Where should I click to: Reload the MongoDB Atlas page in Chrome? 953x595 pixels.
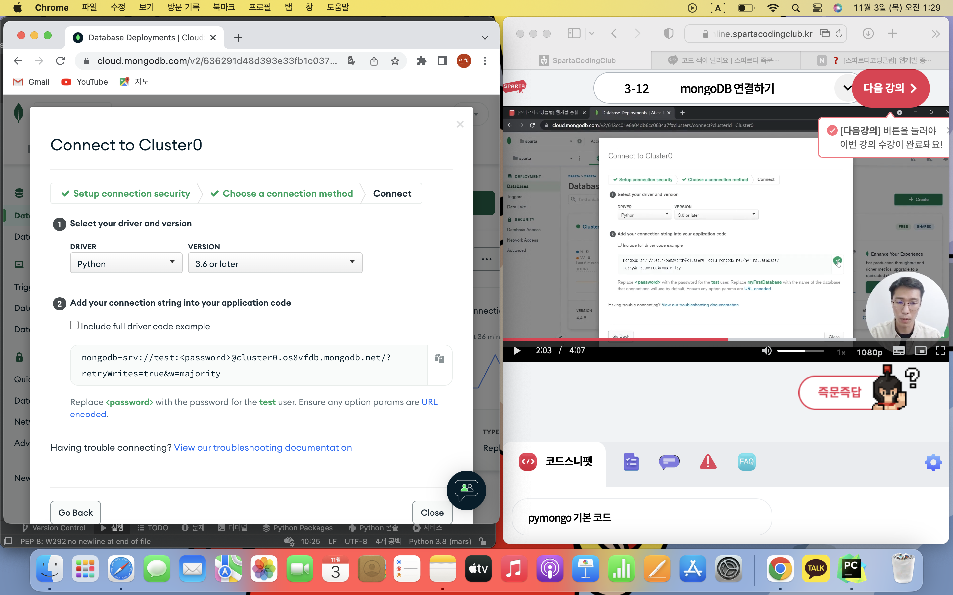click(x=60, y=60)
